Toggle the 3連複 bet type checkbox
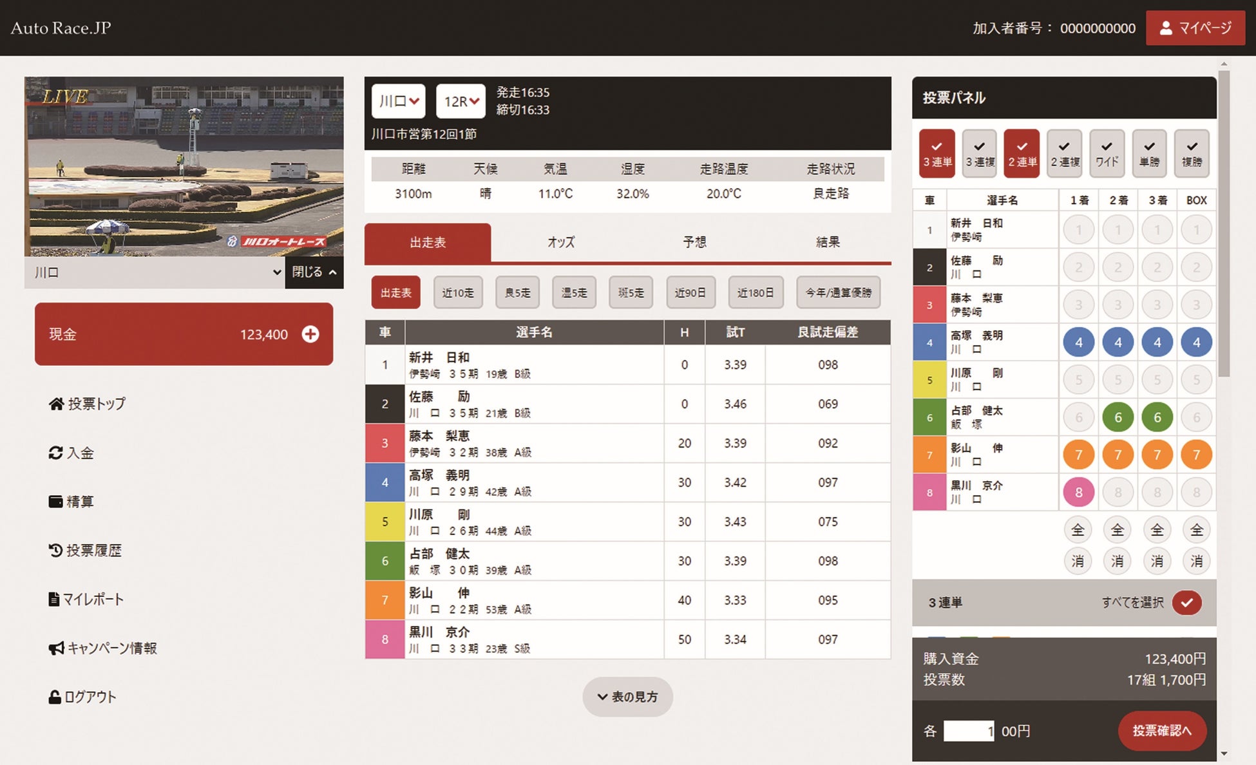 [x=979, y=153]
